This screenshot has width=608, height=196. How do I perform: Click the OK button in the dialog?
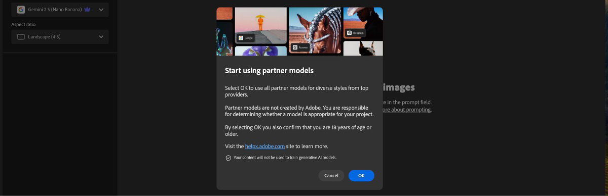[x=361, y=175]
